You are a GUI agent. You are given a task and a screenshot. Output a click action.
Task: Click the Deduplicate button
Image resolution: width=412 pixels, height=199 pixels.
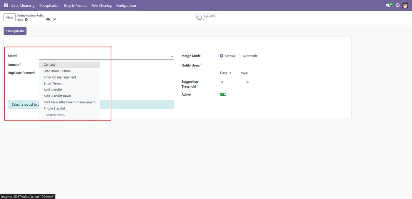coord(15,31)
